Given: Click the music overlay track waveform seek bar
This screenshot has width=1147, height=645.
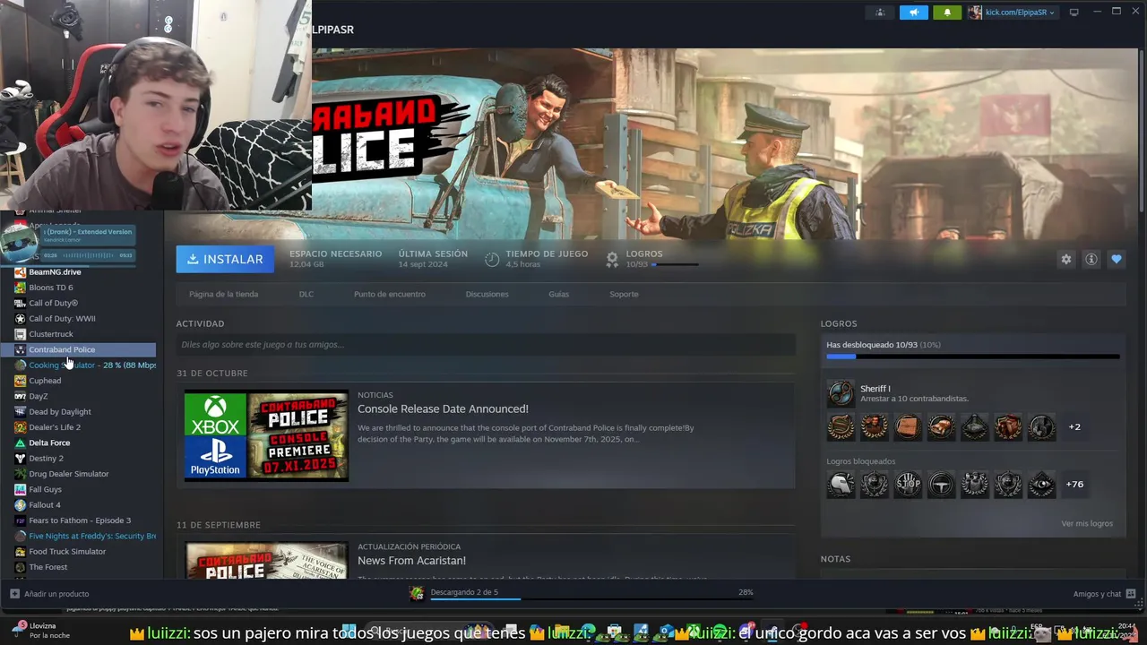Looking at the screenshot, I should tap(88, 255).
